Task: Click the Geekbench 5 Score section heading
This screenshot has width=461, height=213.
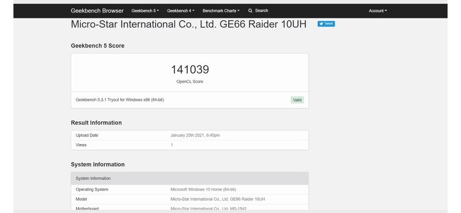Action: click(97, 46)
